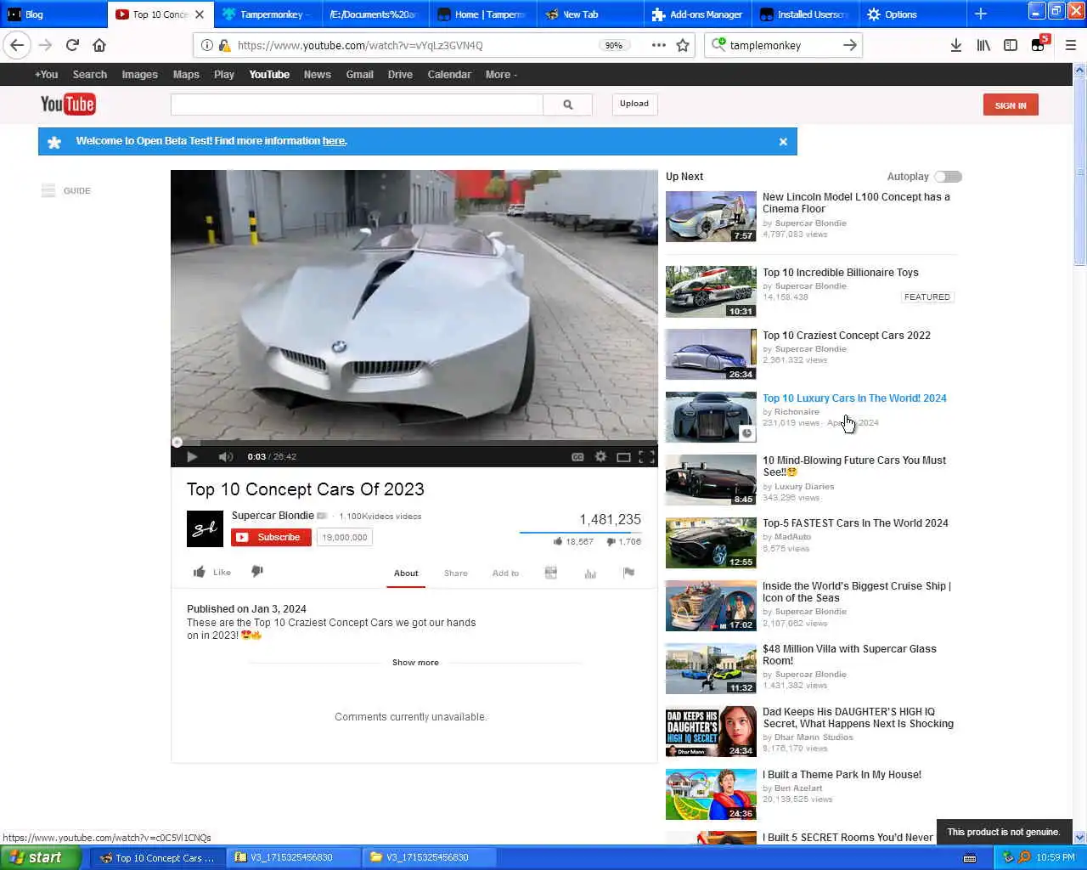Add Luxury Cars video to Watch Later
The image size is (1087, 870).
click(x=746, y=433)
